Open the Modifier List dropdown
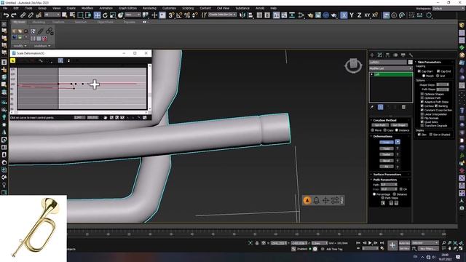The image size is (466, 262). click(390, 68)
